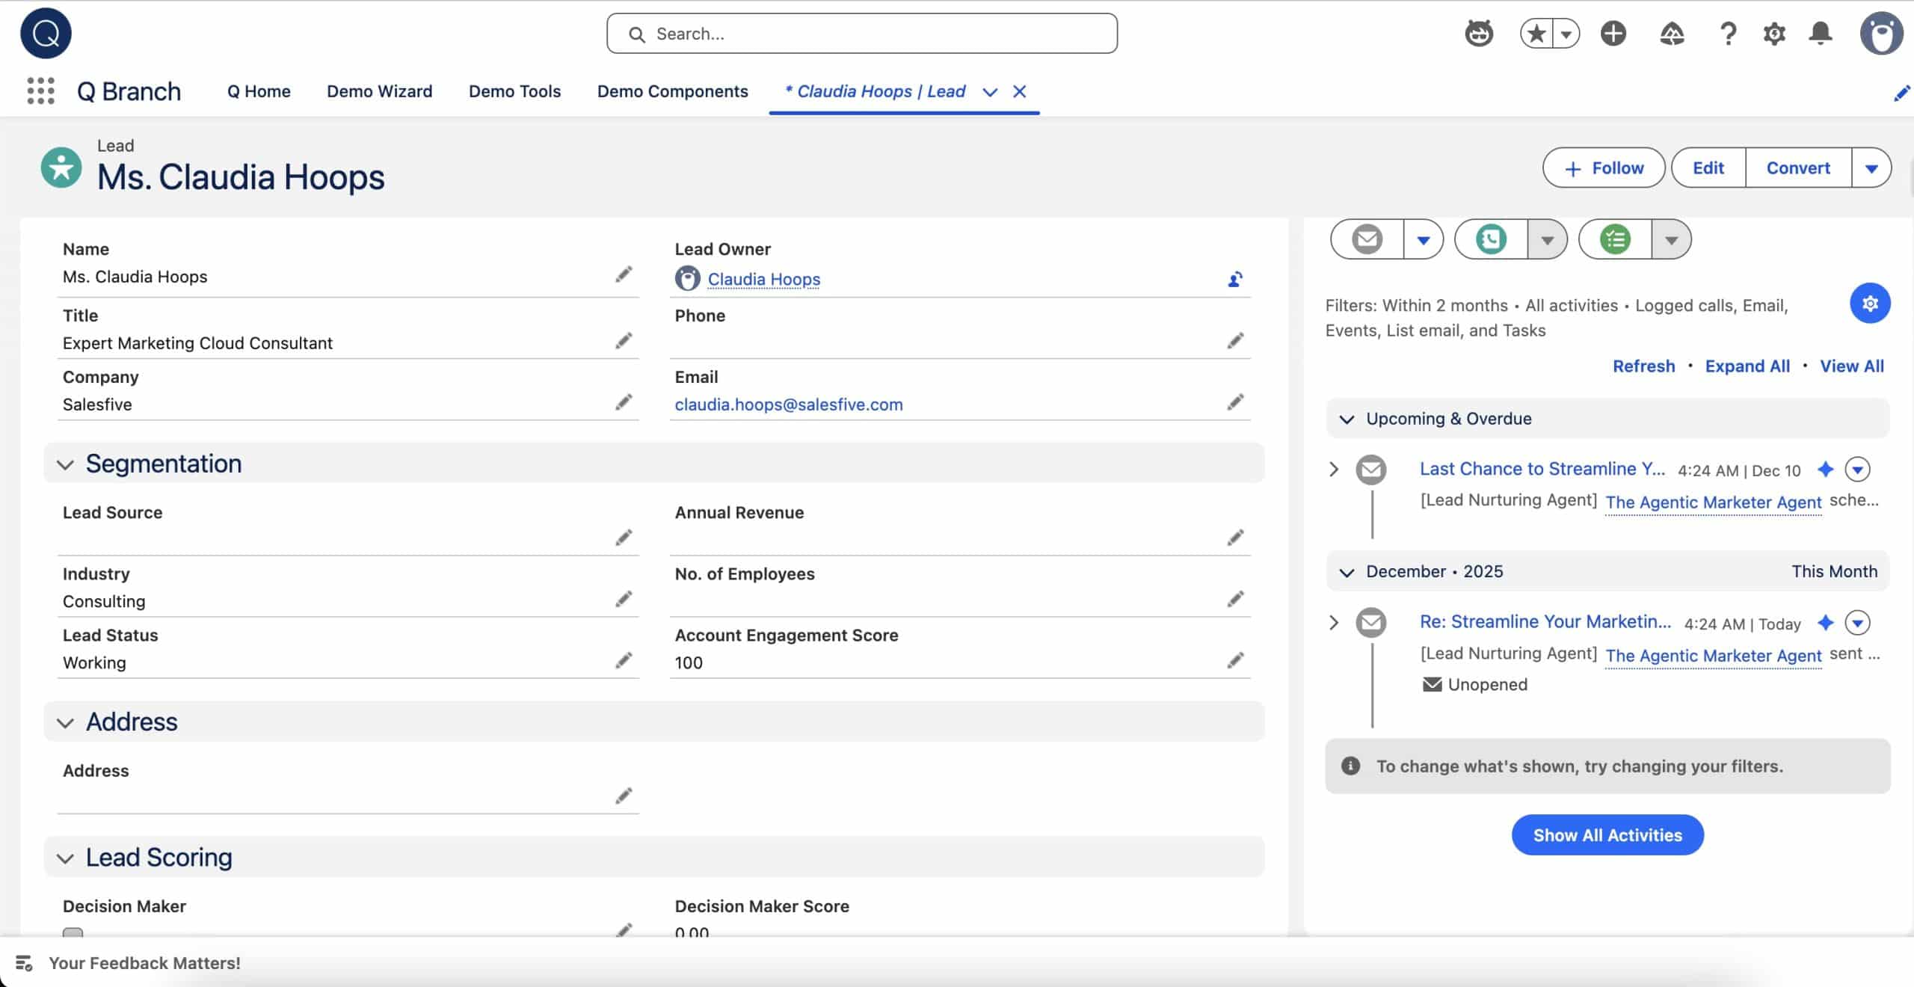Open the App Launcher grid icon
This screenshot has width=1914, height=987.
point(40,91)
